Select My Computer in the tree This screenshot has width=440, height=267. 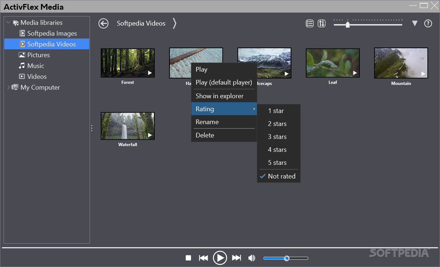40,87
